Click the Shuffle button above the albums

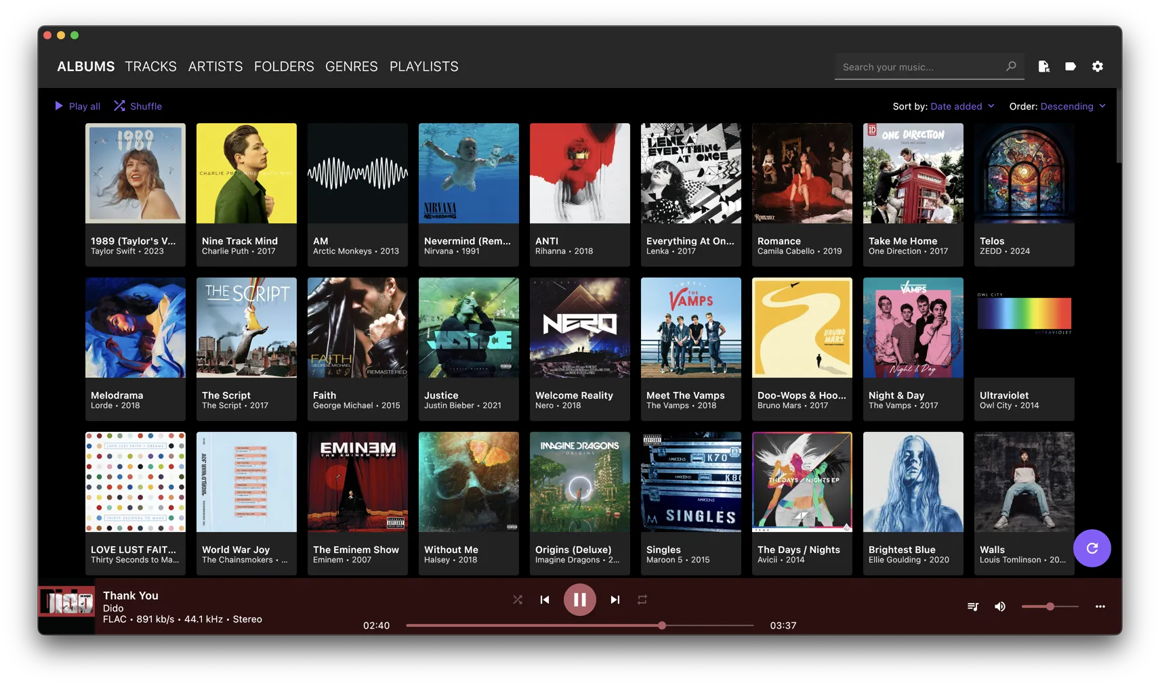pos(138,106)
